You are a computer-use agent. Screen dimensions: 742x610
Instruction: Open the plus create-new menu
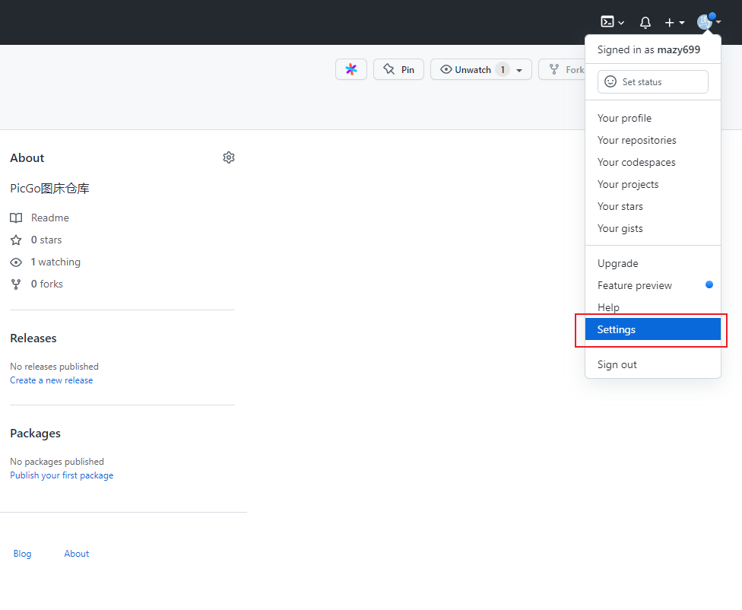[x=674, y=22]
